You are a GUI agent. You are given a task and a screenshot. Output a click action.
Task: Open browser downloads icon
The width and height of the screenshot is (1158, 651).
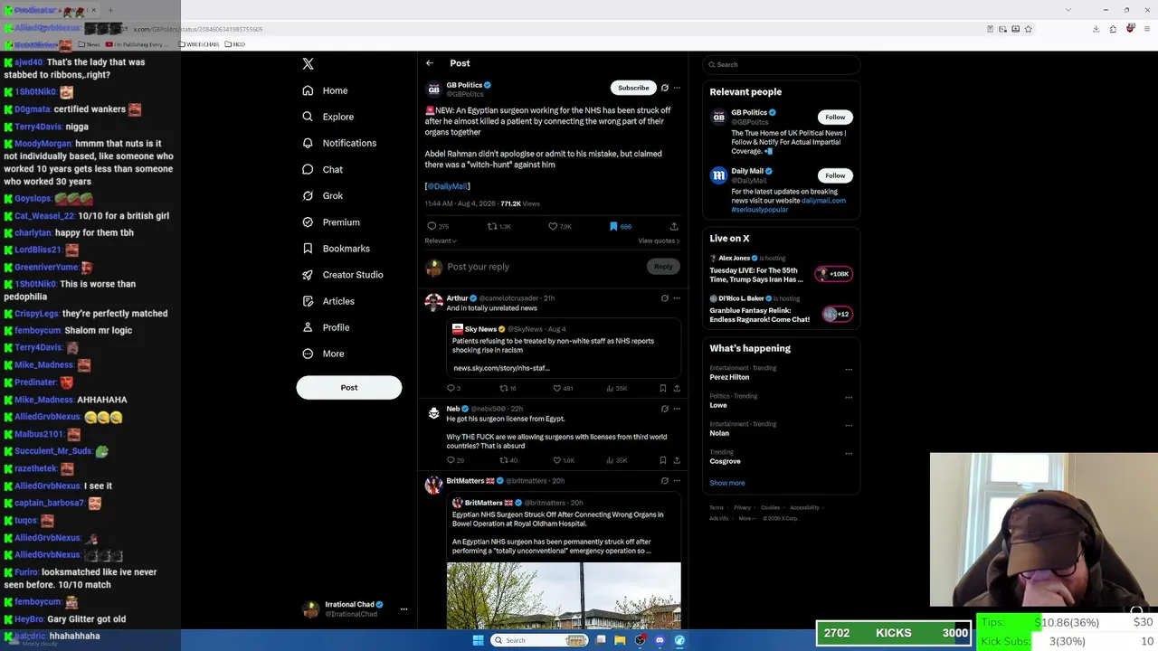click(x=1096, y=29)
